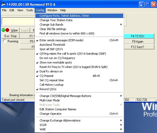The height and width of the screenshot is (133, 157).
Task: Toggle Enter sends messages (ESM mode)
Action: tap(79, 40)
